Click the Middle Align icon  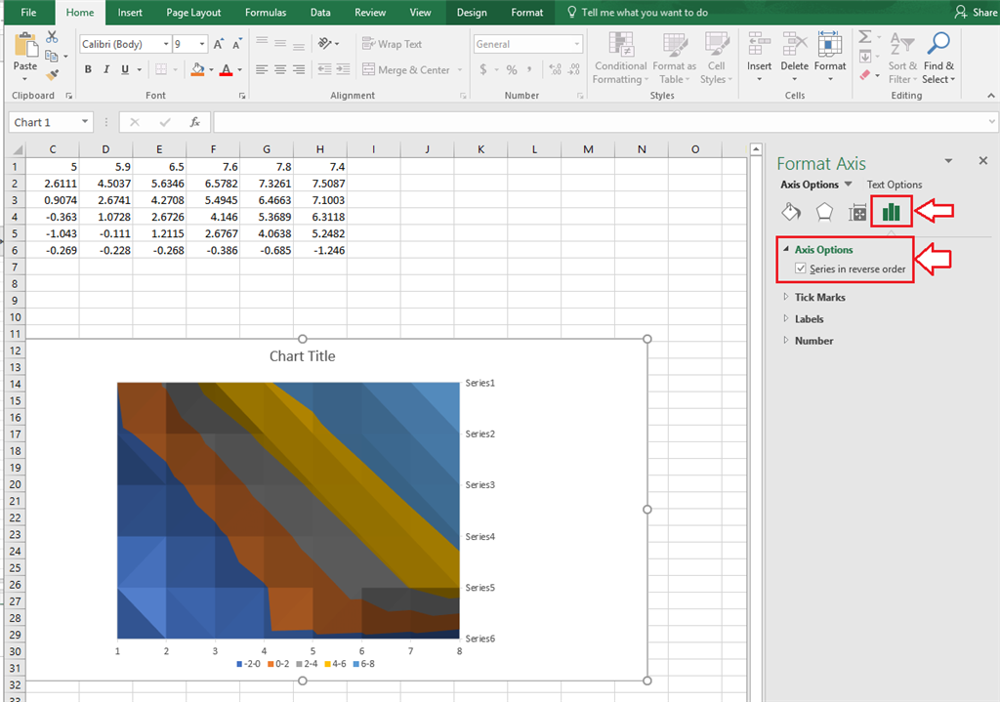click(x=280, y=43)
